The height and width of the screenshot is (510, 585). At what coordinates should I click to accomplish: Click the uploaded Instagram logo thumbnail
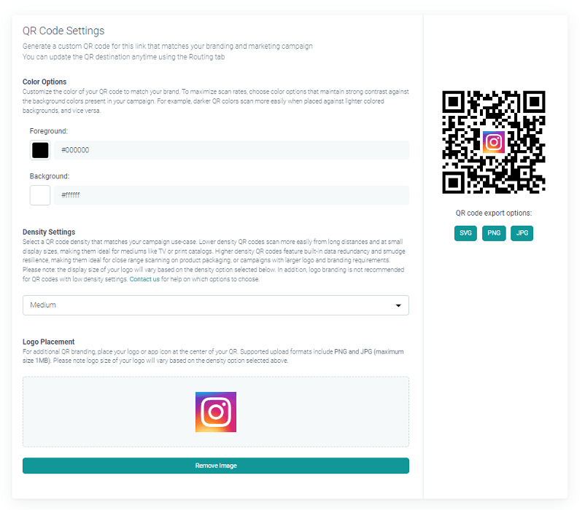coord(216,412)
